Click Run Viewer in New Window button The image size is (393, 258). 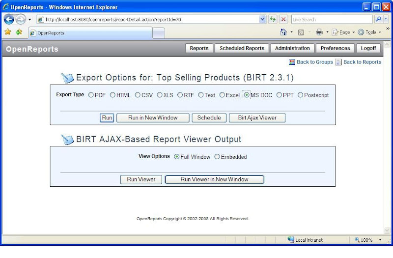[x=215, y=179]
